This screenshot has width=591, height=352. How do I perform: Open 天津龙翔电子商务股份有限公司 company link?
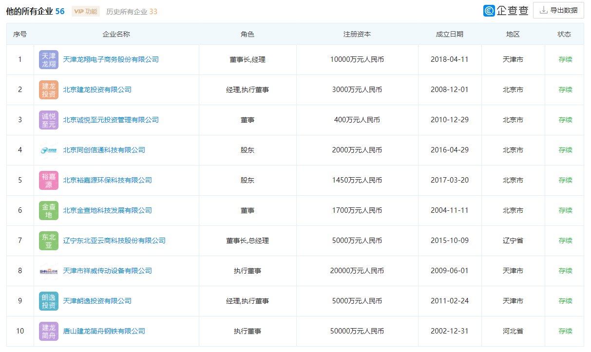[x=110, y=59]
